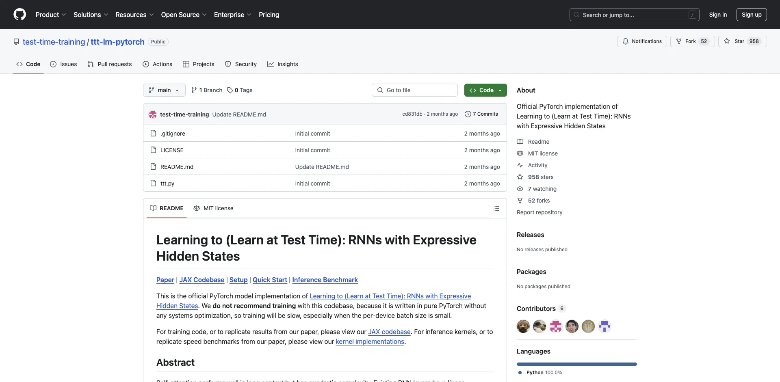Expand the Resources menu

point(134,15)
